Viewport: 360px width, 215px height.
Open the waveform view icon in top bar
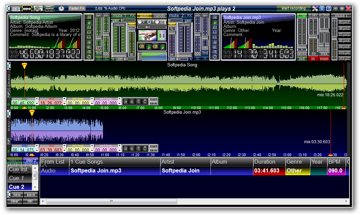click(x=27, y=9)
